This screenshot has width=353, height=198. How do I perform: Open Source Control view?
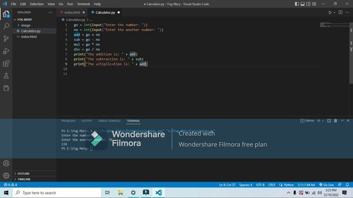[6, 38]
